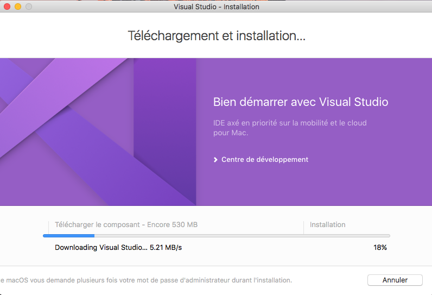
Task: Click the download progress bar
Action: [217, 236]
